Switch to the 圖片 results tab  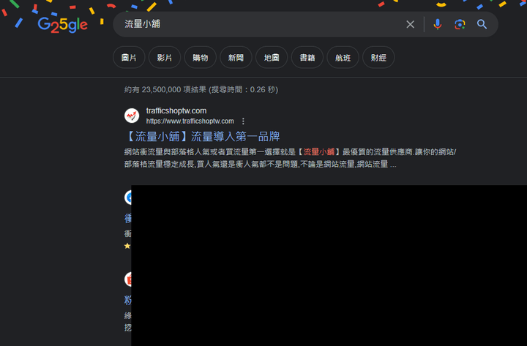(x=129, y=58)
